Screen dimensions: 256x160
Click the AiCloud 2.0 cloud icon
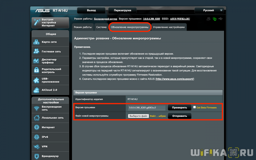[x=36, y=90]
